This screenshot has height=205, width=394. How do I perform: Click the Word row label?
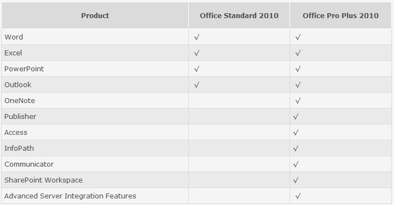pyautogui.click(x=14, y=37)
